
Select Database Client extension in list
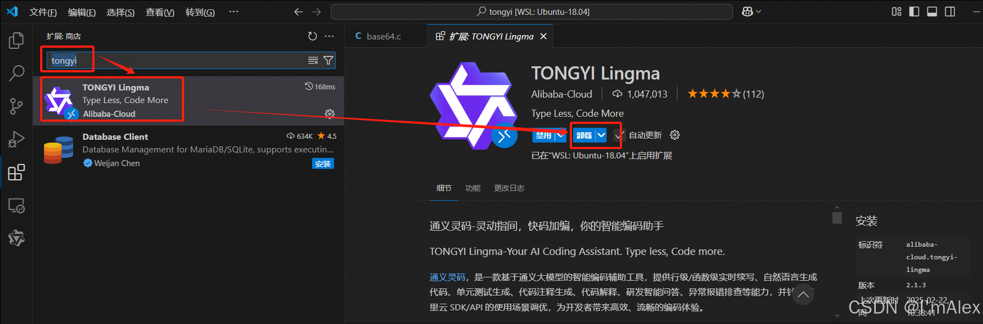pyautogui.click(x=188, y=150)
